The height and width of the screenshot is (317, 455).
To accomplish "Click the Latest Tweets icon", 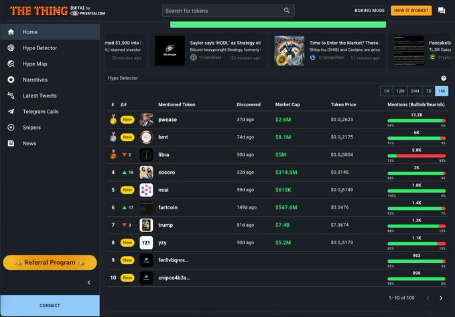I will pyautogui.click(x=11, y=96).
